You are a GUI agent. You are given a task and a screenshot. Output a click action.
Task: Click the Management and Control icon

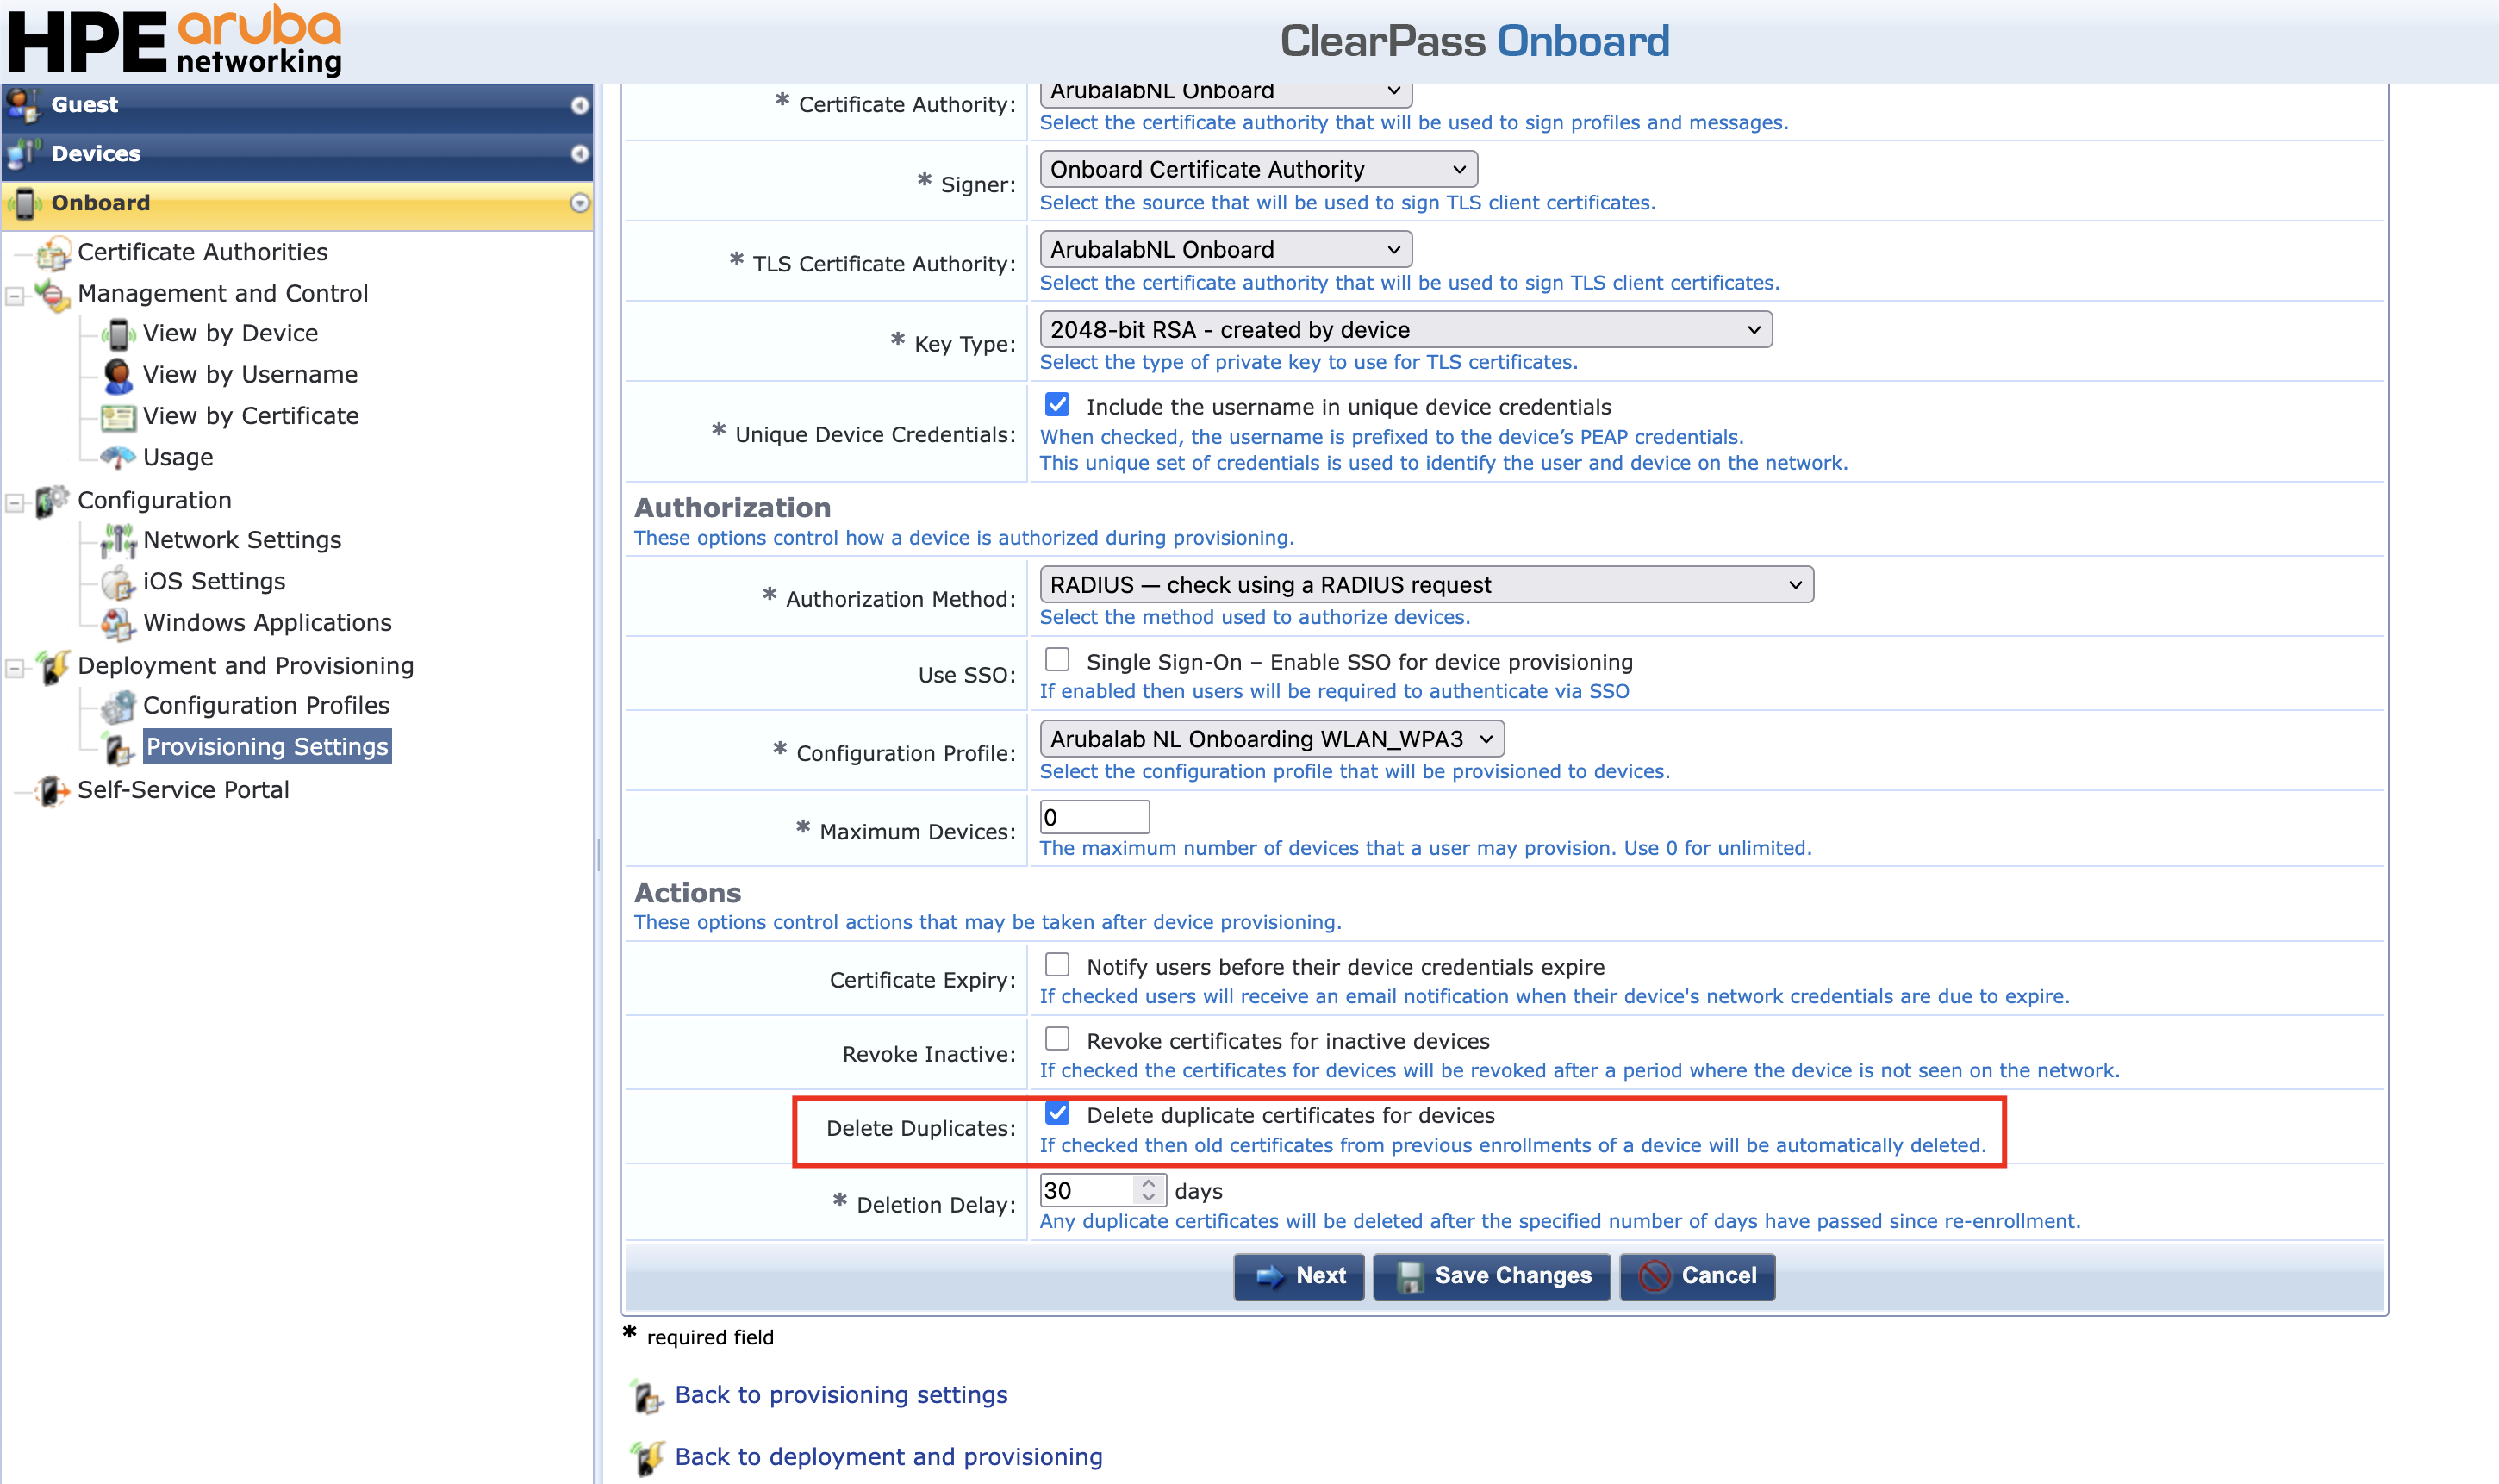[54, 294]
